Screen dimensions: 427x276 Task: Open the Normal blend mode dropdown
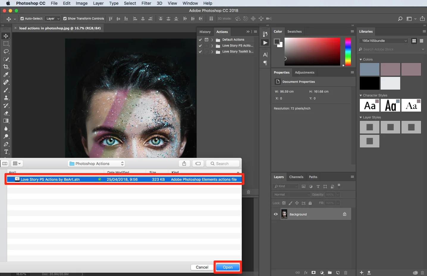point(291,194)
